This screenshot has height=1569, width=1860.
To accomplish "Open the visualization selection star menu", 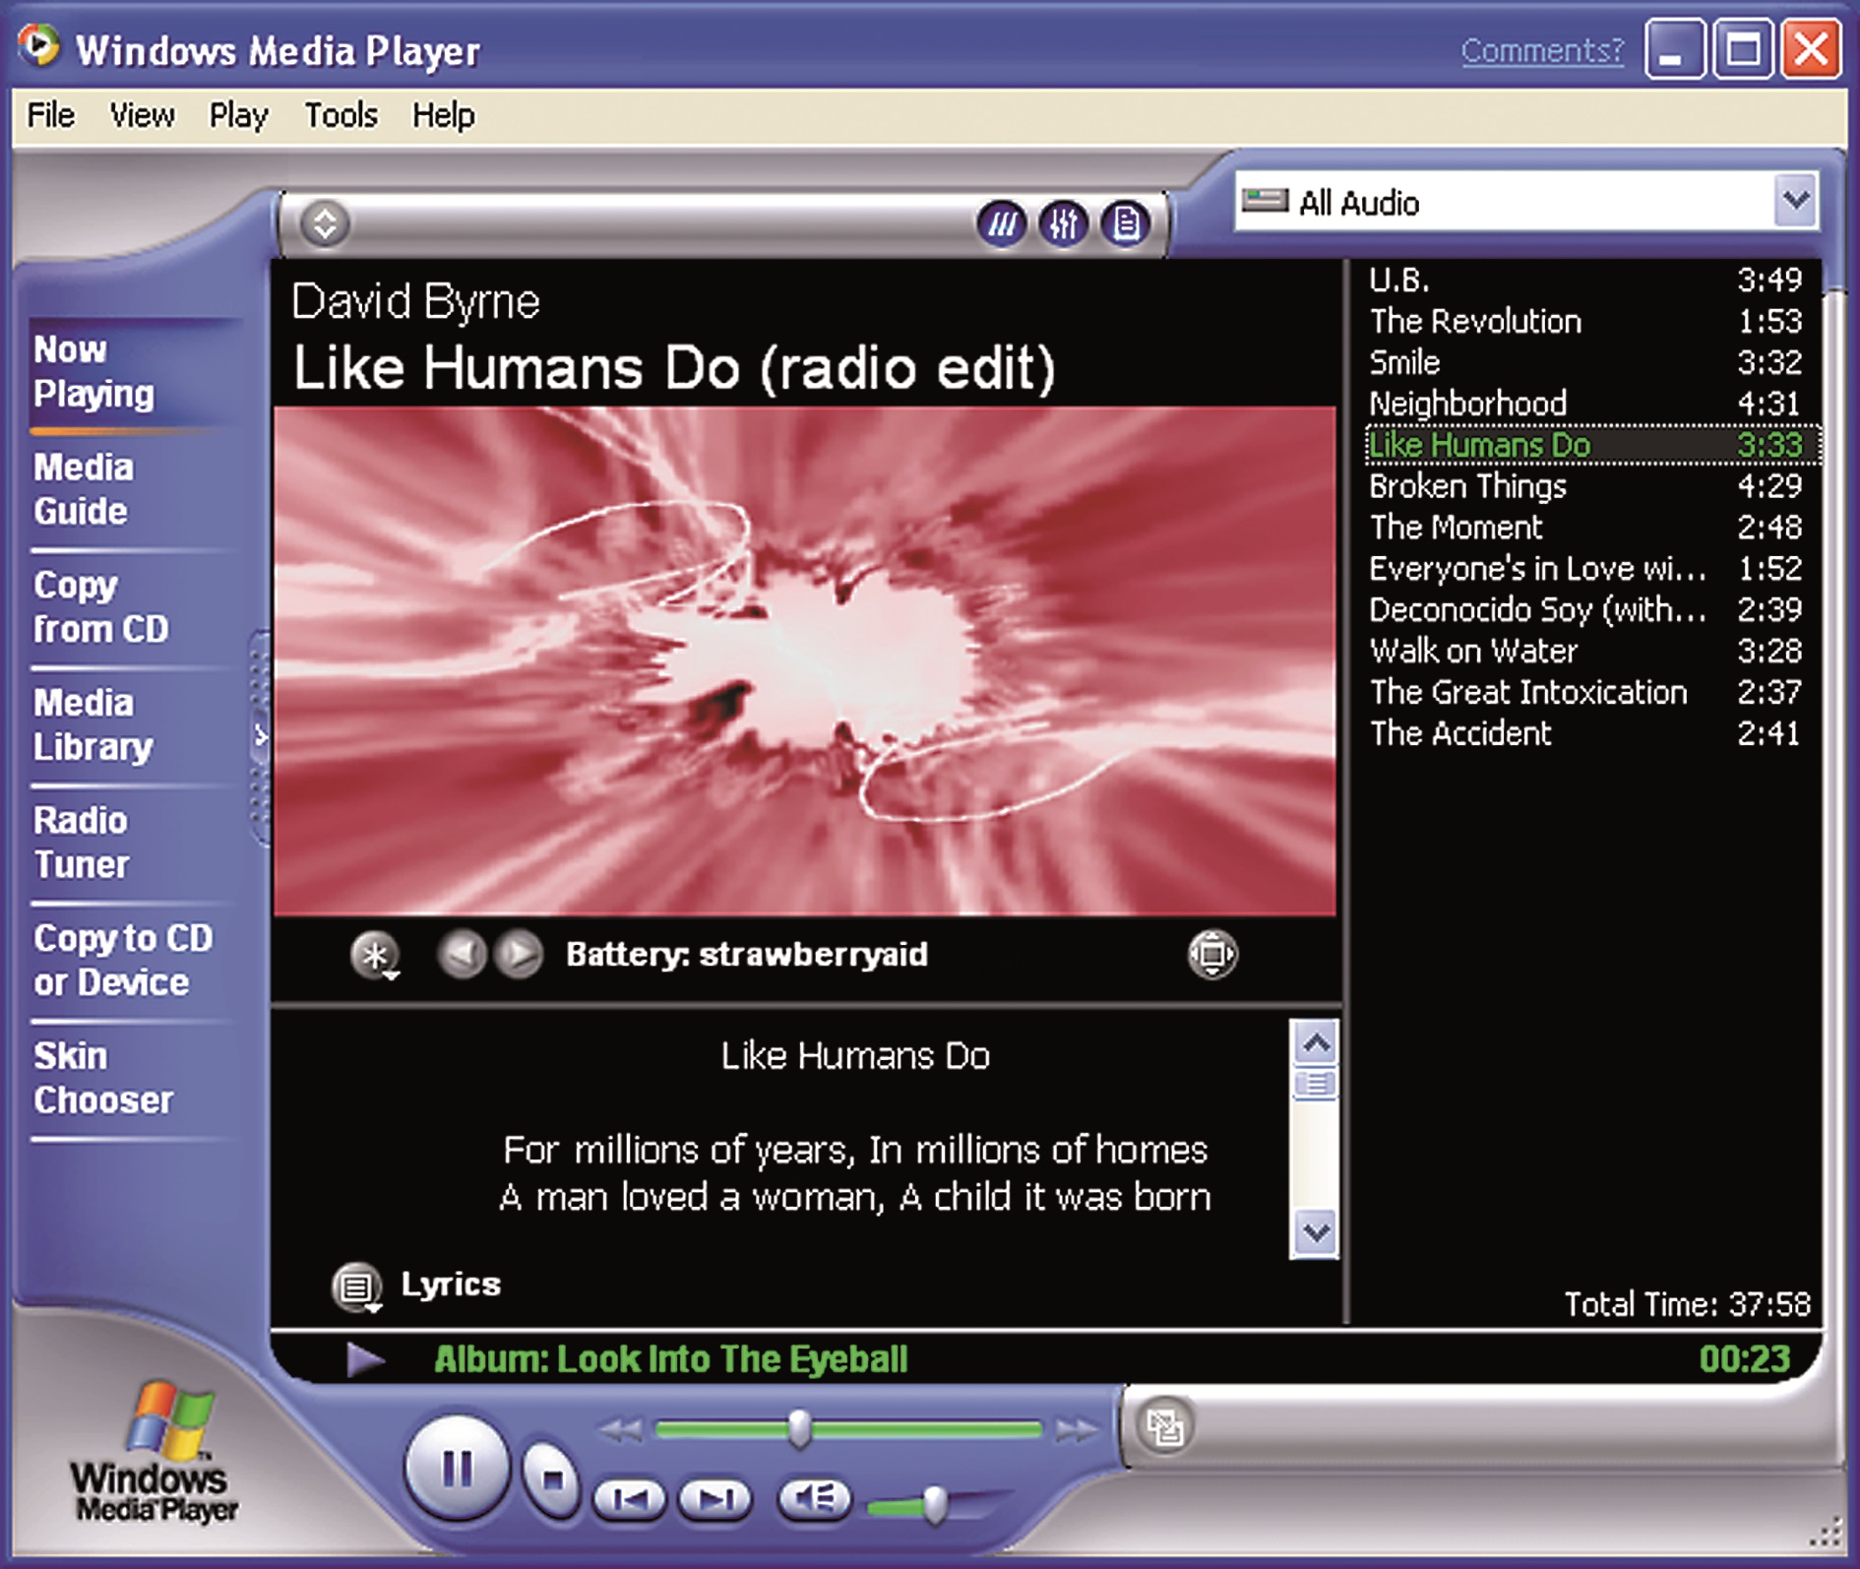I will click(x=374, y=955).
